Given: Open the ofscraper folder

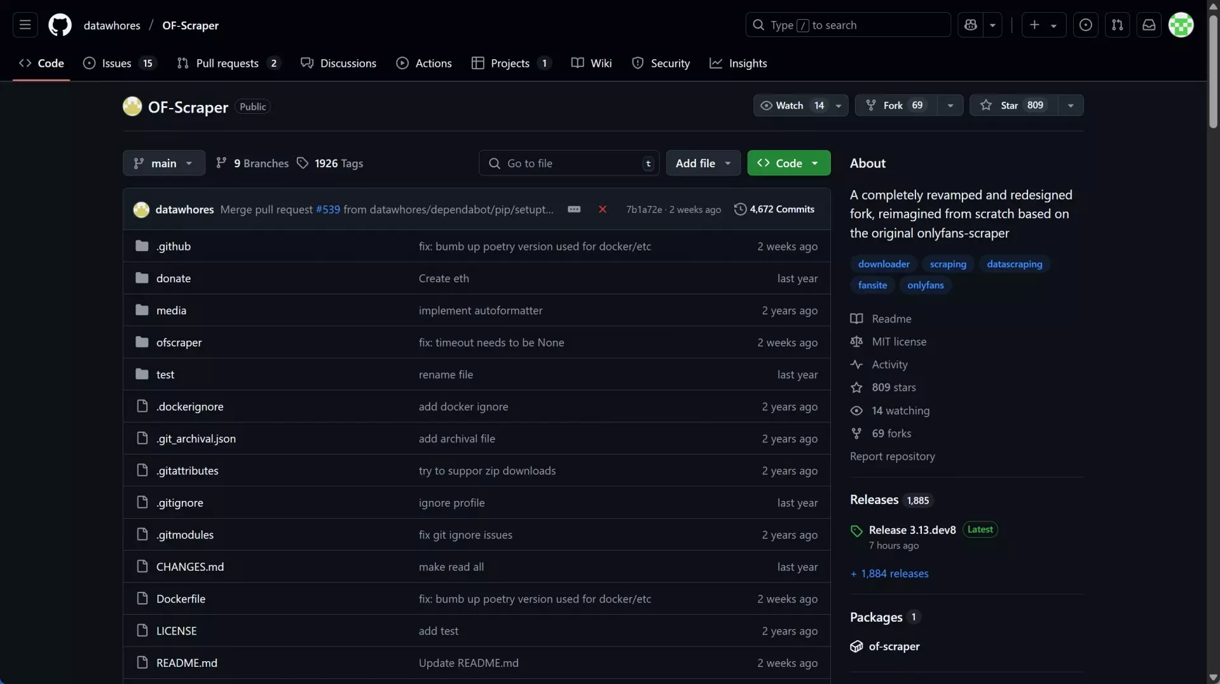Looking at the screenshot, I should point(179,342).
